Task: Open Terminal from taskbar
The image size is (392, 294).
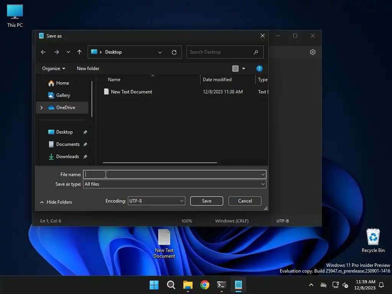Action: [222, 285]
